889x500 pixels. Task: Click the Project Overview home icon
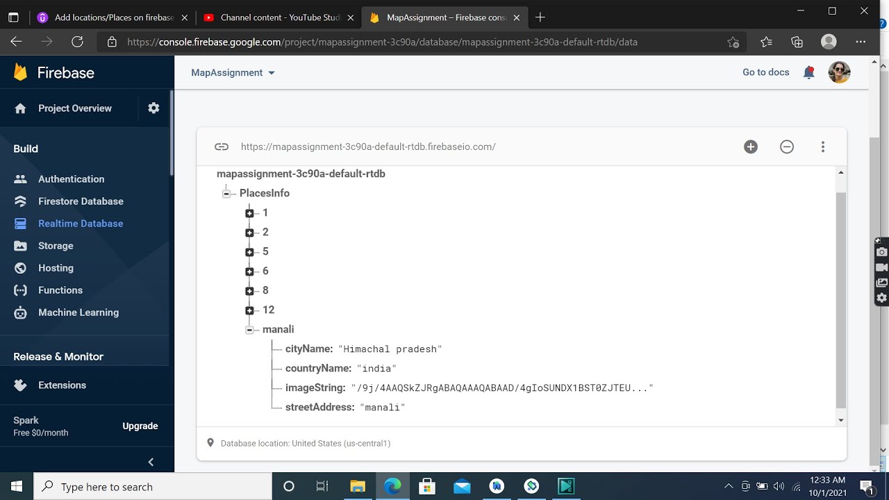pos(20,108)
